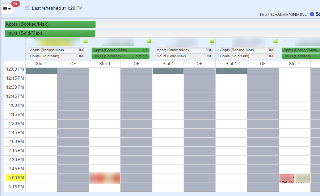Click the refresh icon beside Last refreshed
The height and width of the screenshot is (196, 320).
[27, 8]
